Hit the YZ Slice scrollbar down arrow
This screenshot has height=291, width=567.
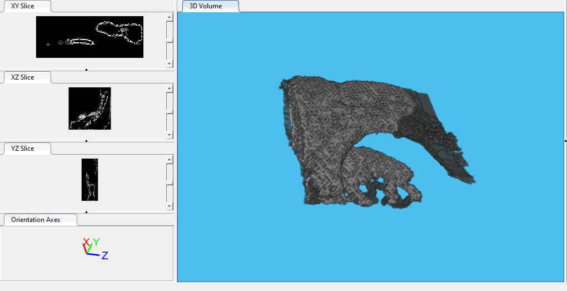pos(170,206)
